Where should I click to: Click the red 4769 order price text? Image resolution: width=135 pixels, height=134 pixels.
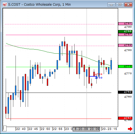99,74
